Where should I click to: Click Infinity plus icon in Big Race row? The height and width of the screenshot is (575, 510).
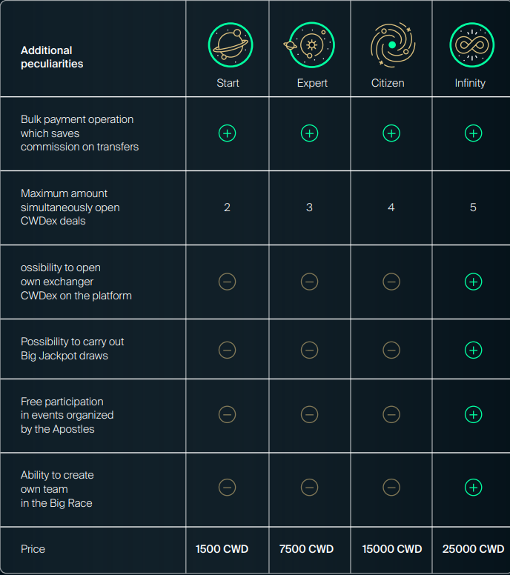tap(474, 488)
